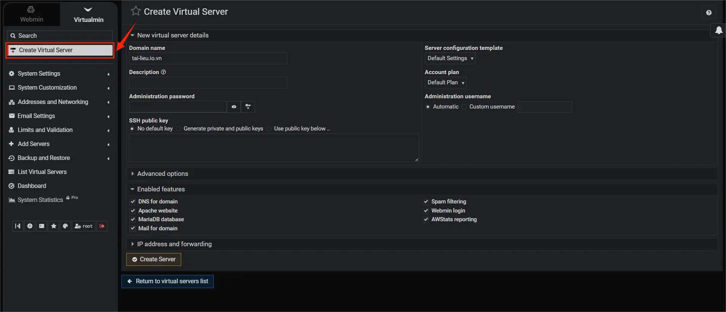Screen dimensions: 726x312
Task: Favorite this page with title star
Action: click(135, 11)
